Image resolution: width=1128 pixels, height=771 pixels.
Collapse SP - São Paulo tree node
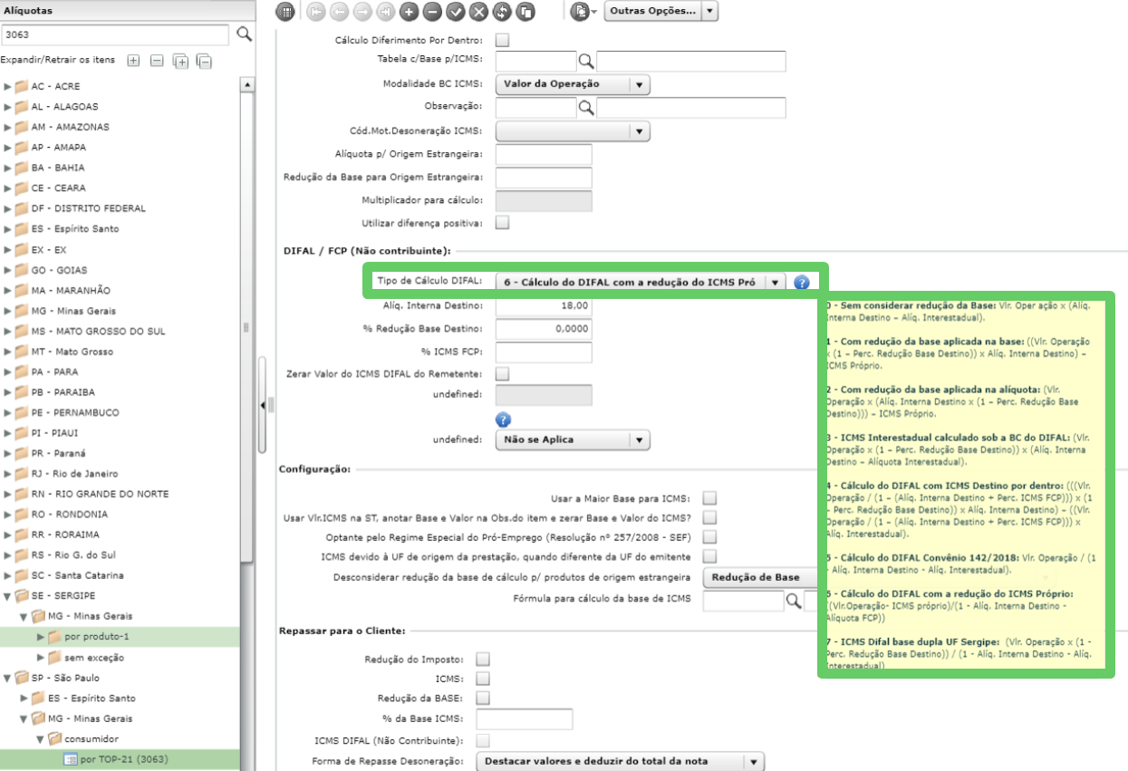pyautogui.click(x=8, y=678)
